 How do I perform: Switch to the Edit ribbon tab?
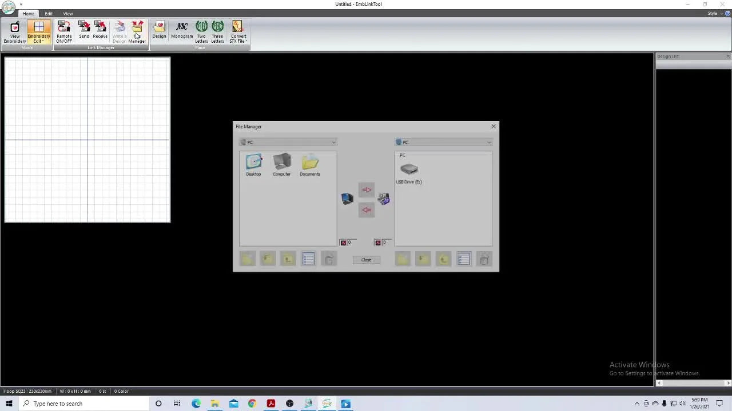49,14
